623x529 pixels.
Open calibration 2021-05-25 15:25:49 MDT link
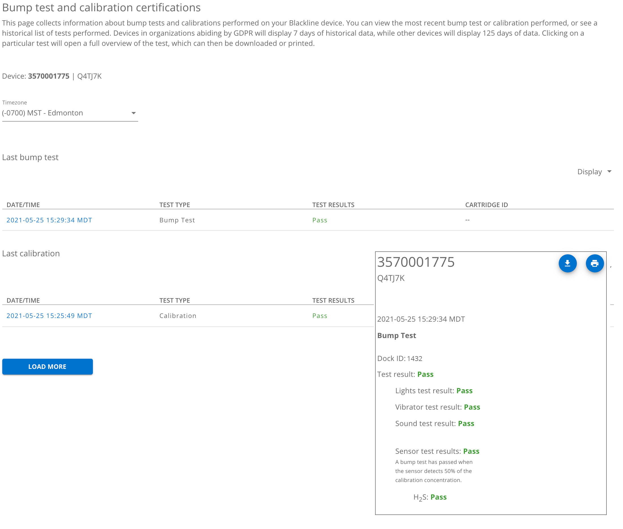point(49,315)
